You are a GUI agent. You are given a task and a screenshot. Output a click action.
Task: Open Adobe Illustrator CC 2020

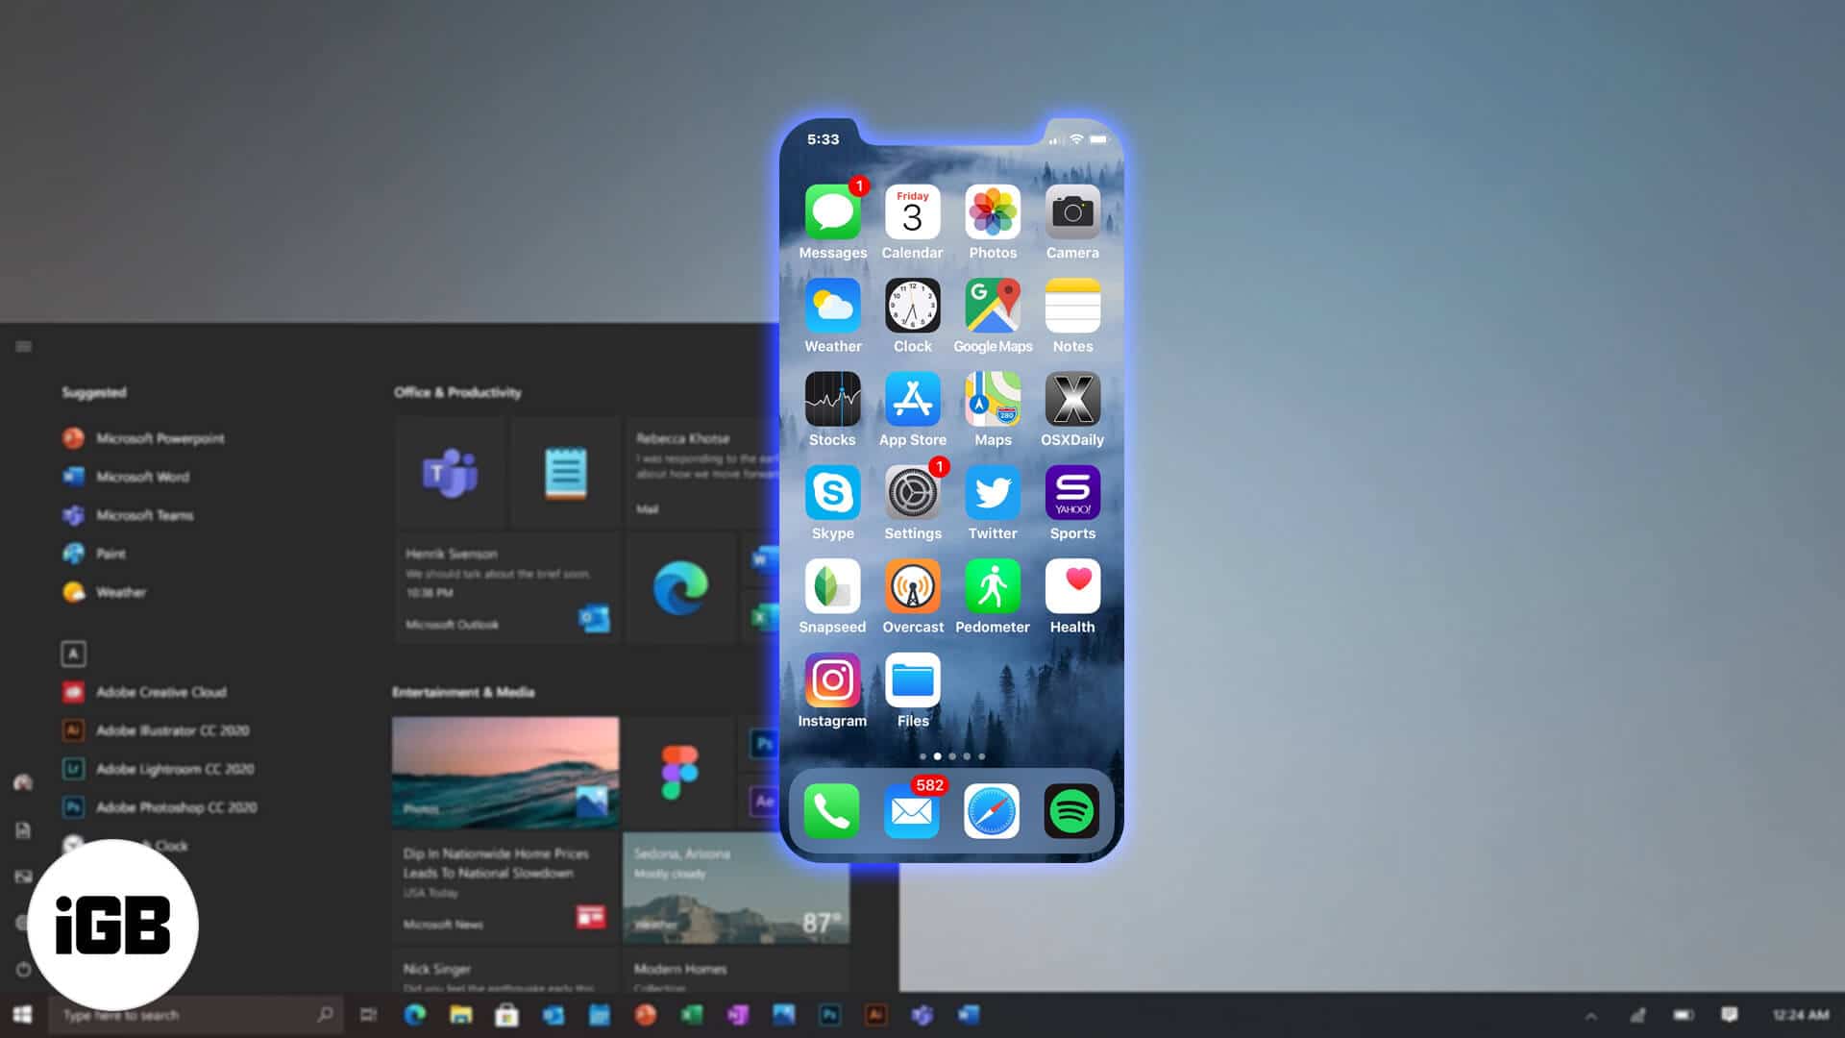coord(156,730)
